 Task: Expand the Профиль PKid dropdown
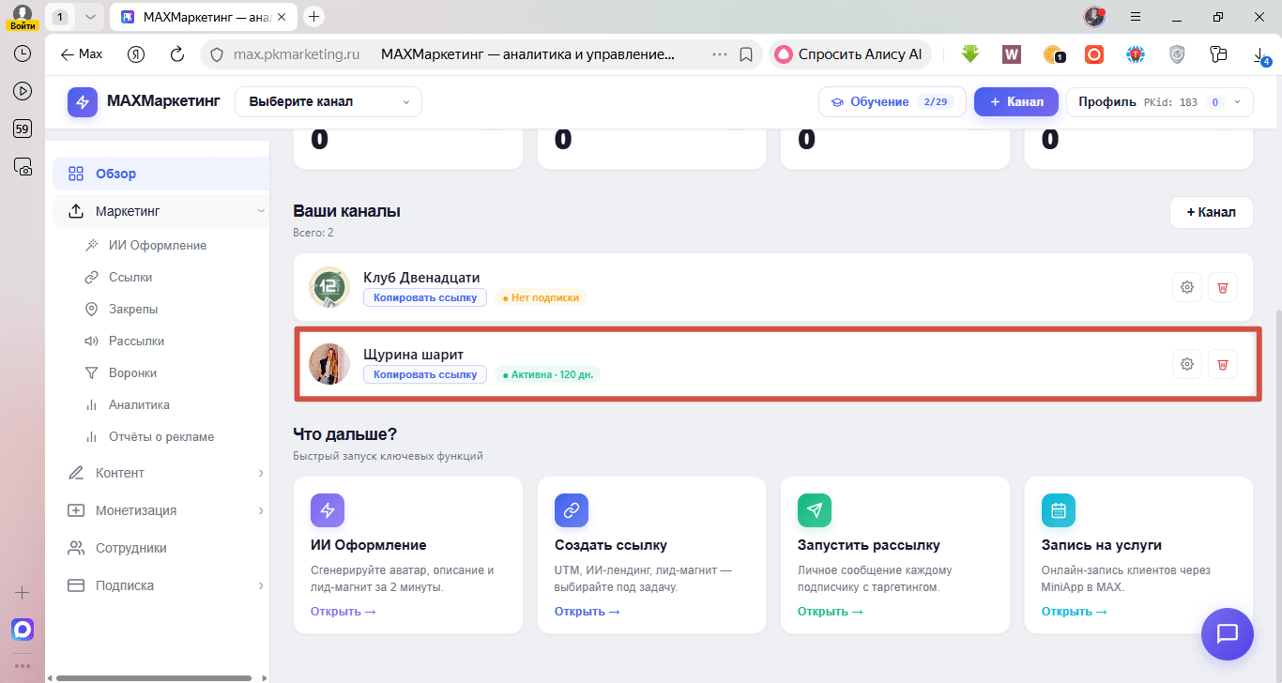click(1160, 101)
